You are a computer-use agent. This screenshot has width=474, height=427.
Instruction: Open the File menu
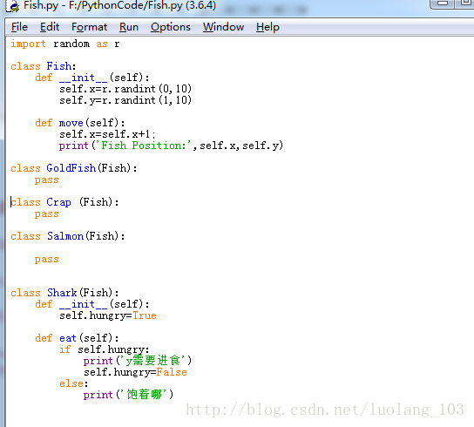(19, 27)
